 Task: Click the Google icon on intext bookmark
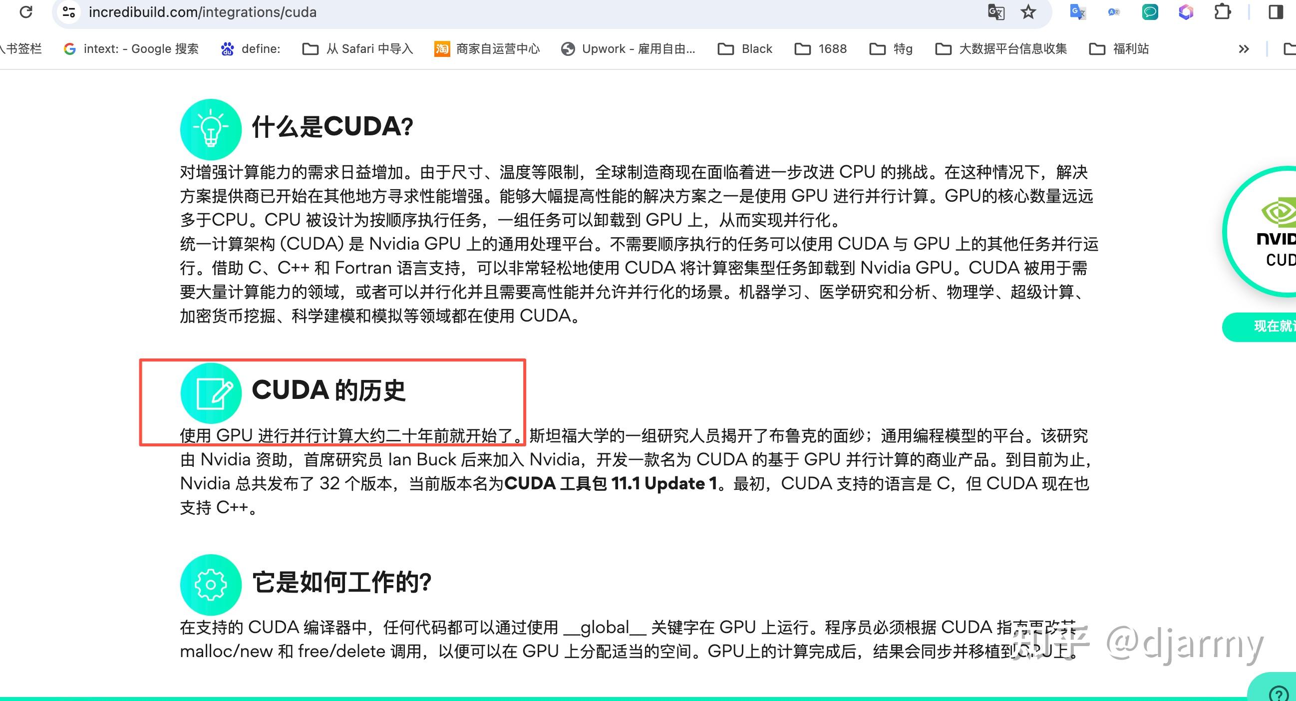70,49
